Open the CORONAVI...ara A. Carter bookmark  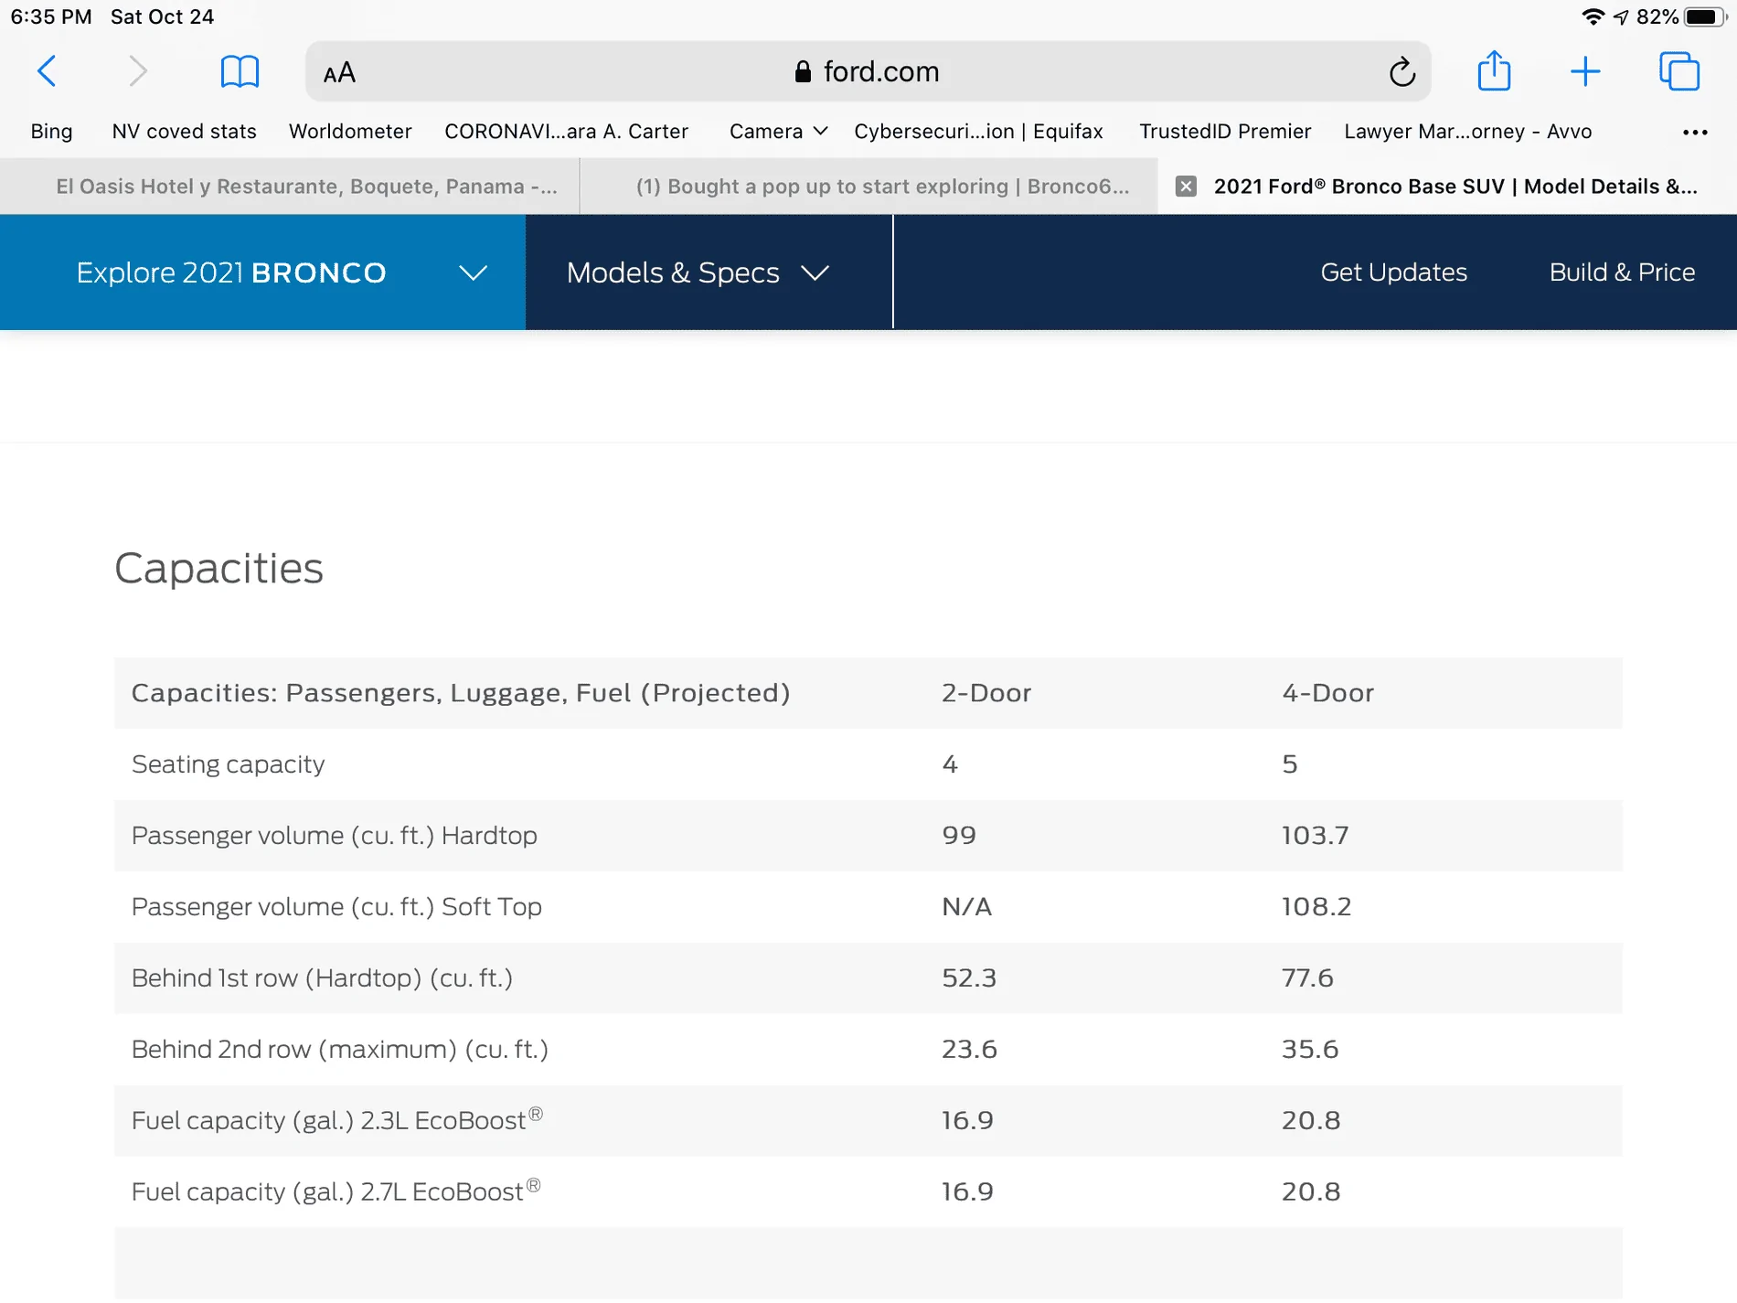[566, 132]
